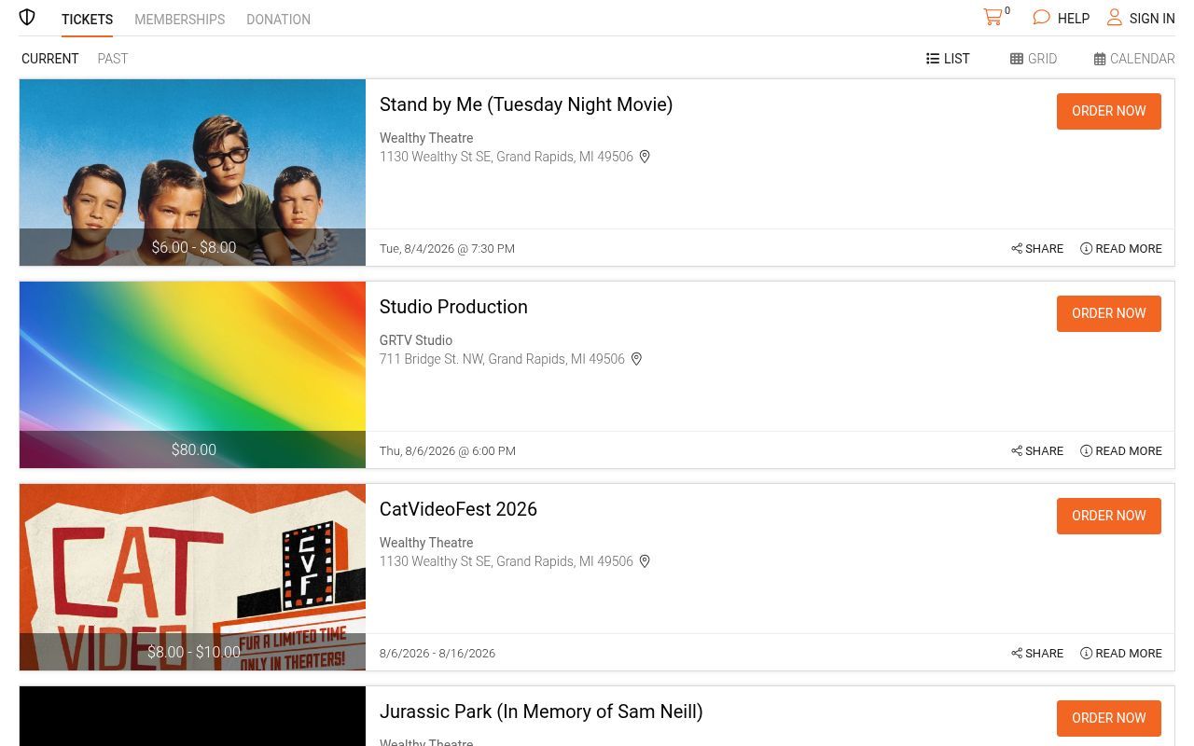This screenshot has height=746, width=1194.
Task: Click date range 8/6/2026 - 8/16/2026
Action: pyautogui.click(x=437, y=654)
